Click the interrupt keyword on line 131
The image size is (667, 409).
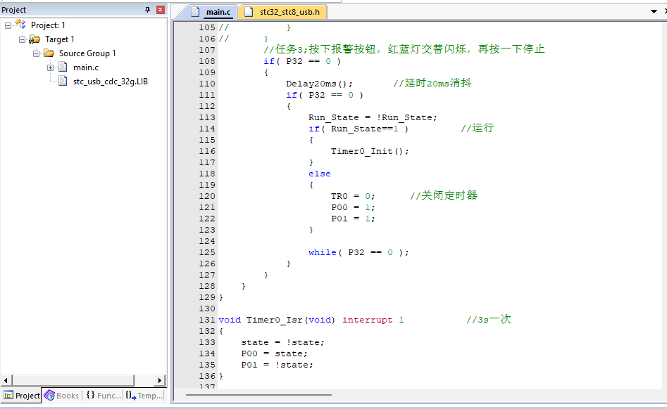click(x=368, y=320)
